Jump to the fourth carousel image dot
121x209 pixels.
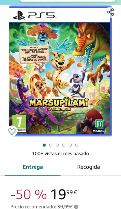64,145
